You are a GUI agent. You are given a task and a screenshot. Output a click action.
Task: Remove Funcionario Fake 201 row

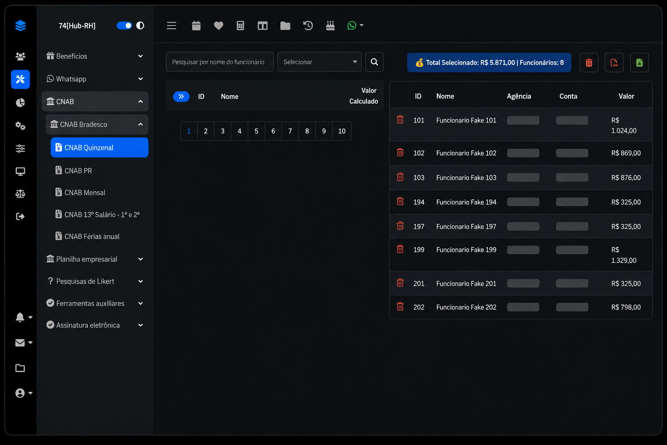coord(400,283)
